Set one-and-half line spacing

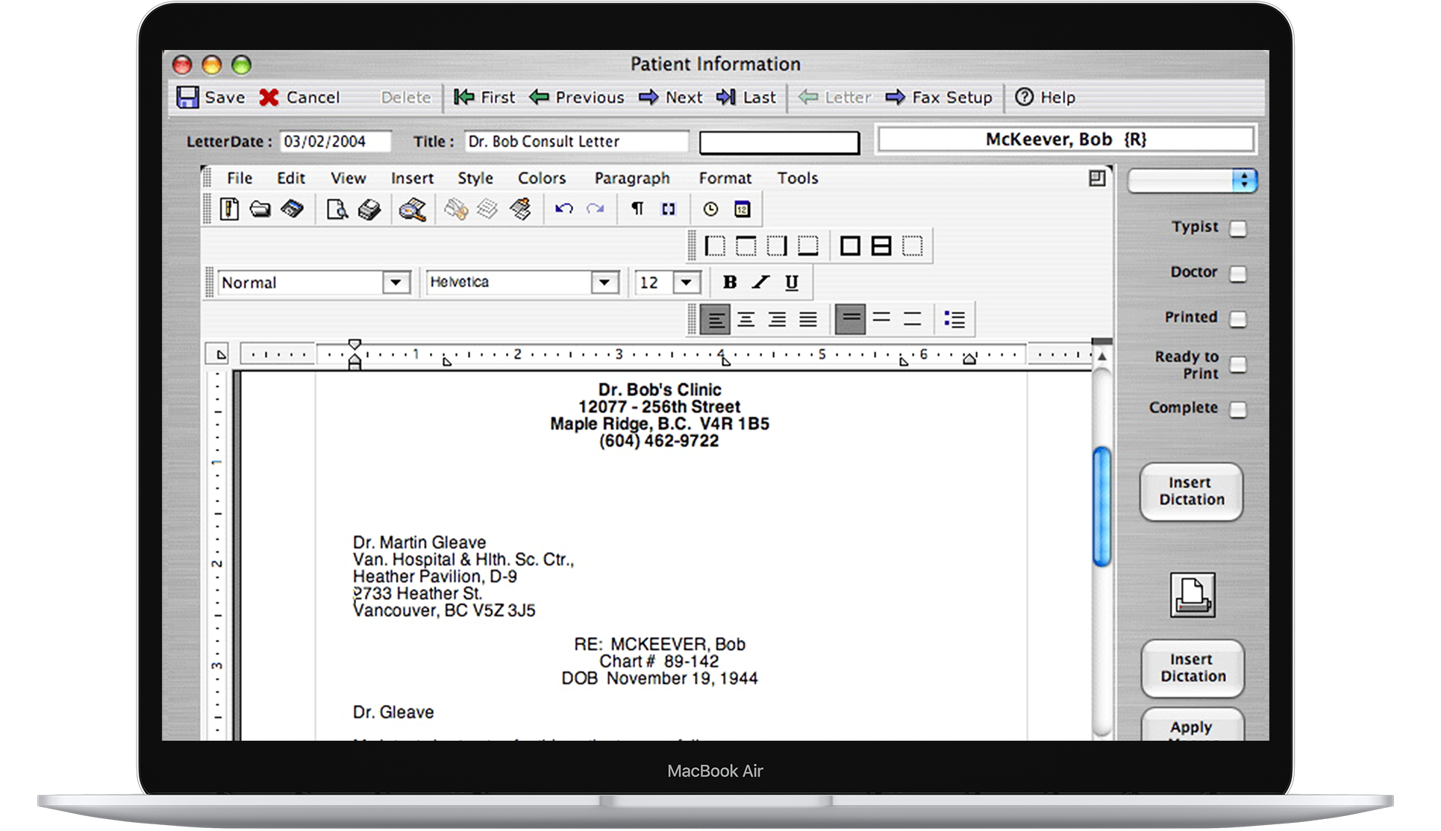point(881,319)
